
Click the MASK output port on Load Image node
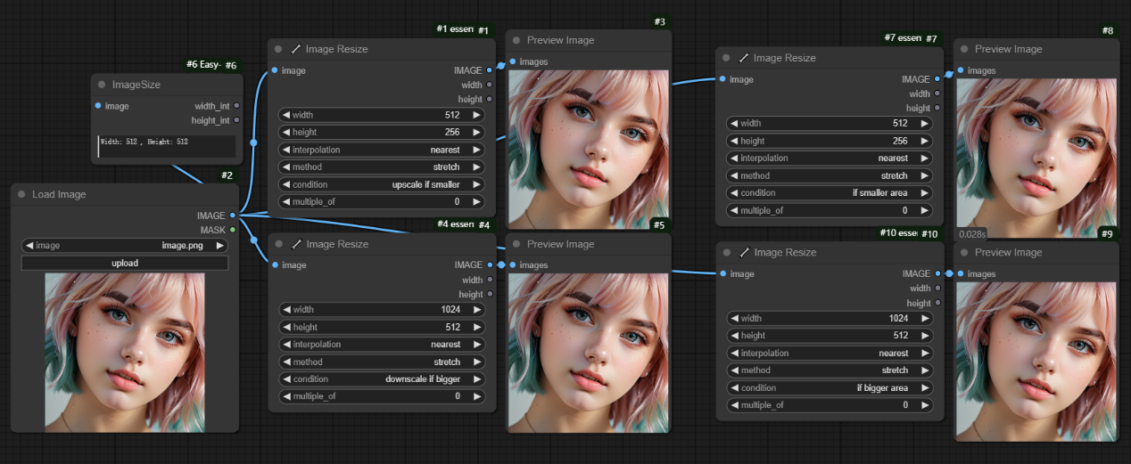click(233, 230)
